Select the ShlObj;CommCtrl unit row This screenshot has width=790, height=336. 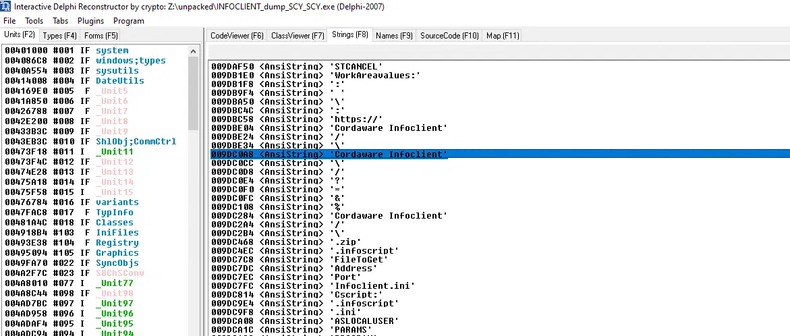coord(96,142)
